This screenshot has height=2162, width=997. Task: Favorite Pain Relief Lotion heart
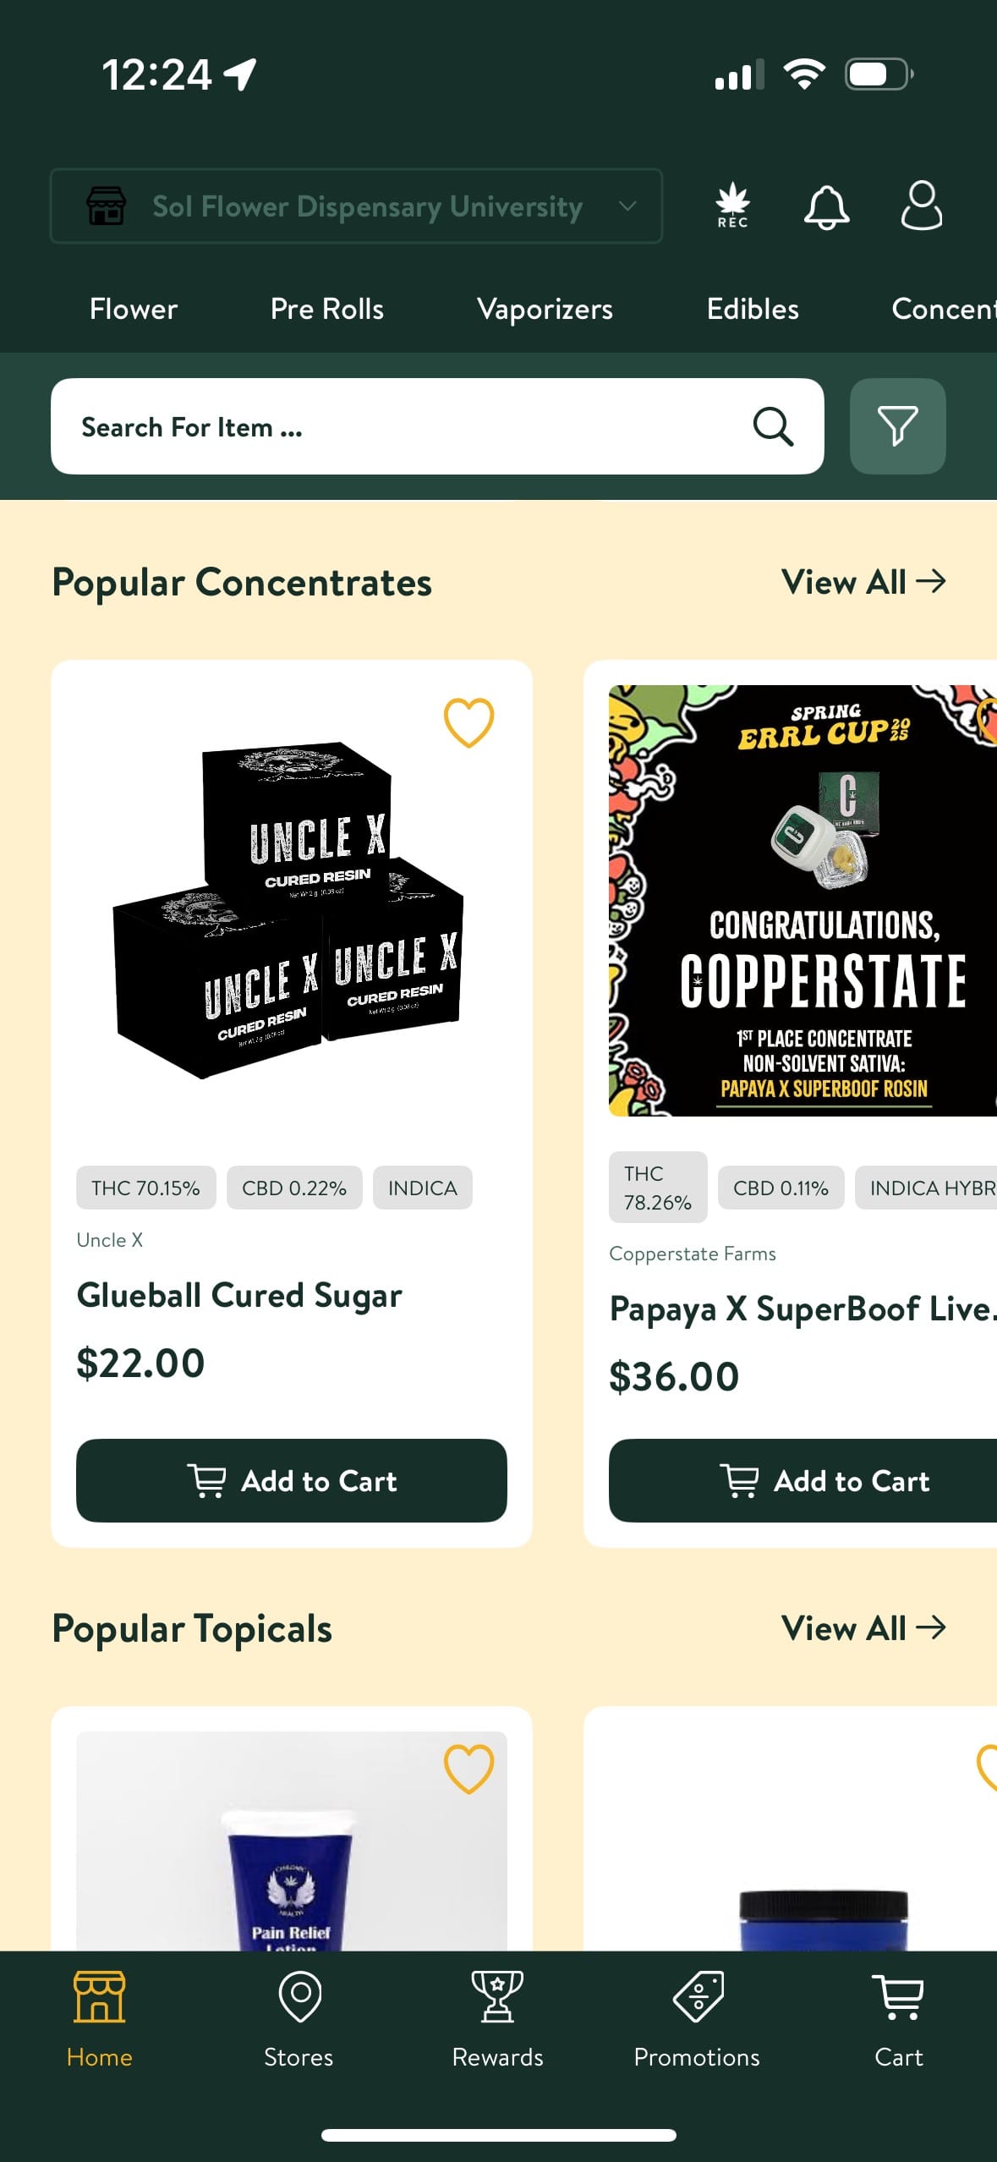[468, 1769]
